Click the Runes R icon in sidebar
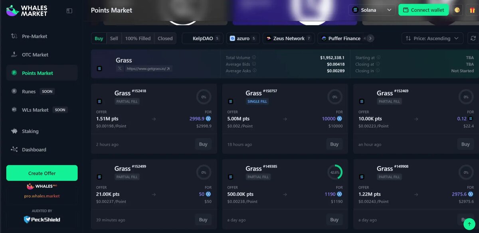 click(14, 92)
